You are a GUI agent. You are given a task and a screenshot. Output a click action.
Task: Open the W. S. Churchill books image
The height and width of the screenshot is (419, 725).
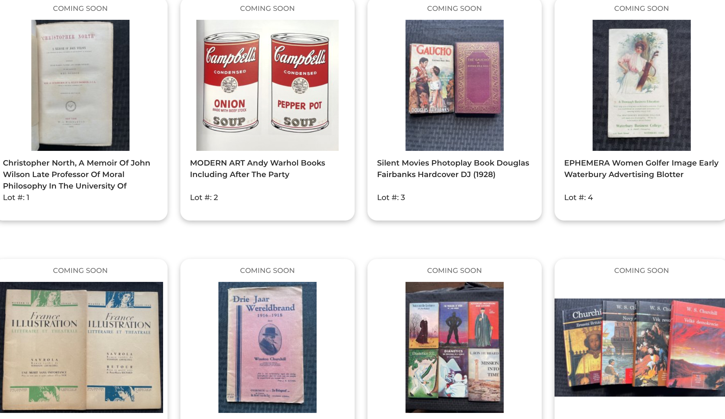[640, 347]
